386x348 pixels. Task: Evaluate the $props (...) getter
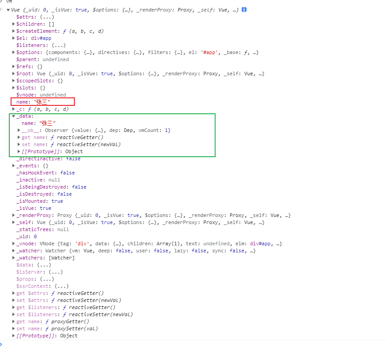(x=44, y=279)
